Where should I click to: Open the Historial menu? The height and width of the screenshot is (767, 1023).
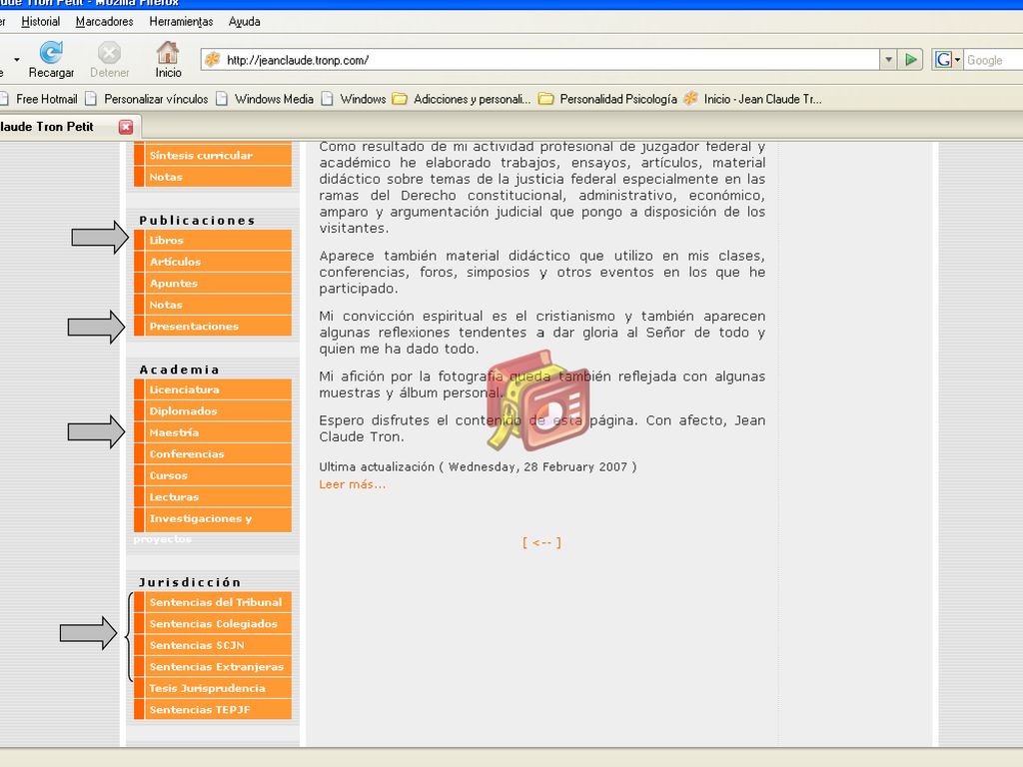(x=40, y=22)
